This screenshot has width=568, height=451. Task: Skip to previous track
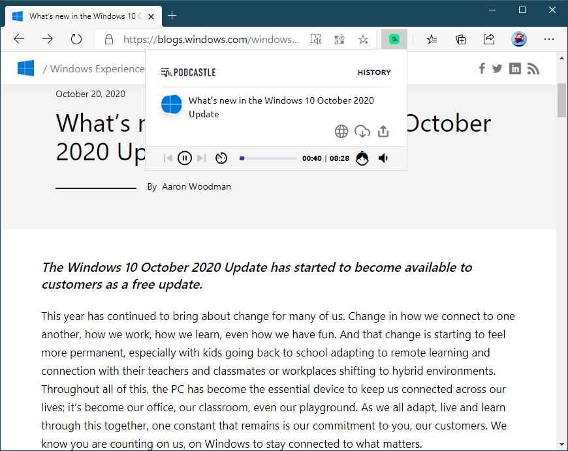pos(168,158)
